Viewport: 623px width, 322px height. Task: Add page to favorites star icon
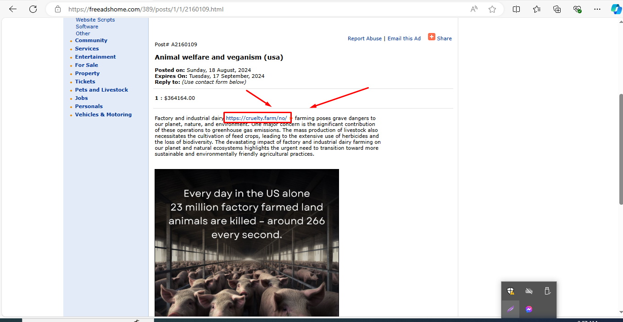point(492,9)
